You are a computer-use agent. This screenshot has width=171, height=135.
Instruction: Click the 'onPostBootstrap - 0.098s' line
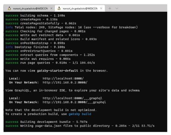(x=35, y=43)
